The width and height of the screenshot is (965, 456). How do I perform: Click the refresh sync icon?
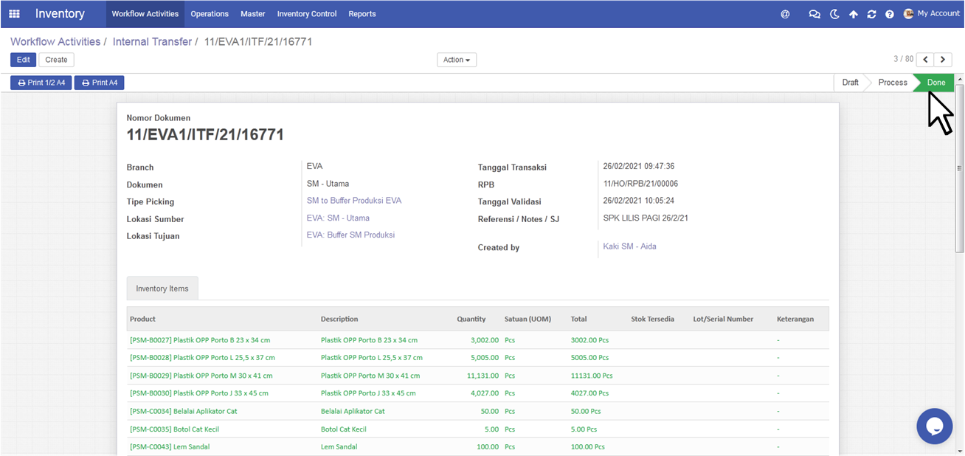pos(871,14)
